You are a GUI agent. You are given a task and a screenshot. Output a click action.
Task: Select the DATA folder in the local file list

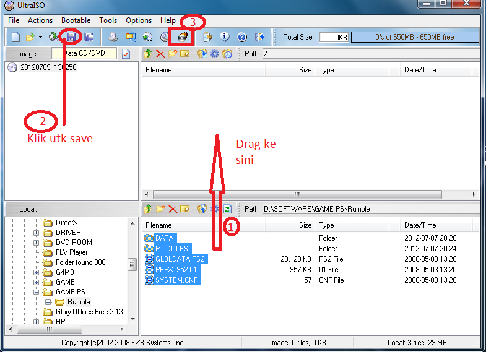coord(165,238)
